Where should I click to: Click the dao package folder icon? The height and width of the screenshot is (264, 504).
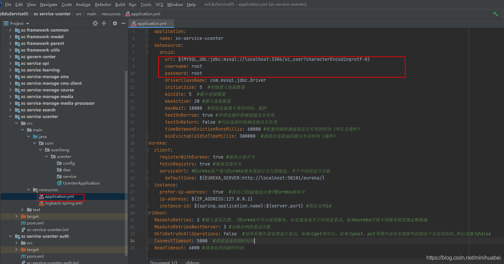point(59,170)
